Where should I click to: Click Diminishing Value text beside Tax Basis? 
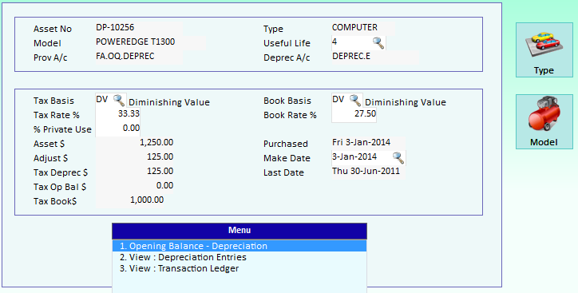[169, 102]
